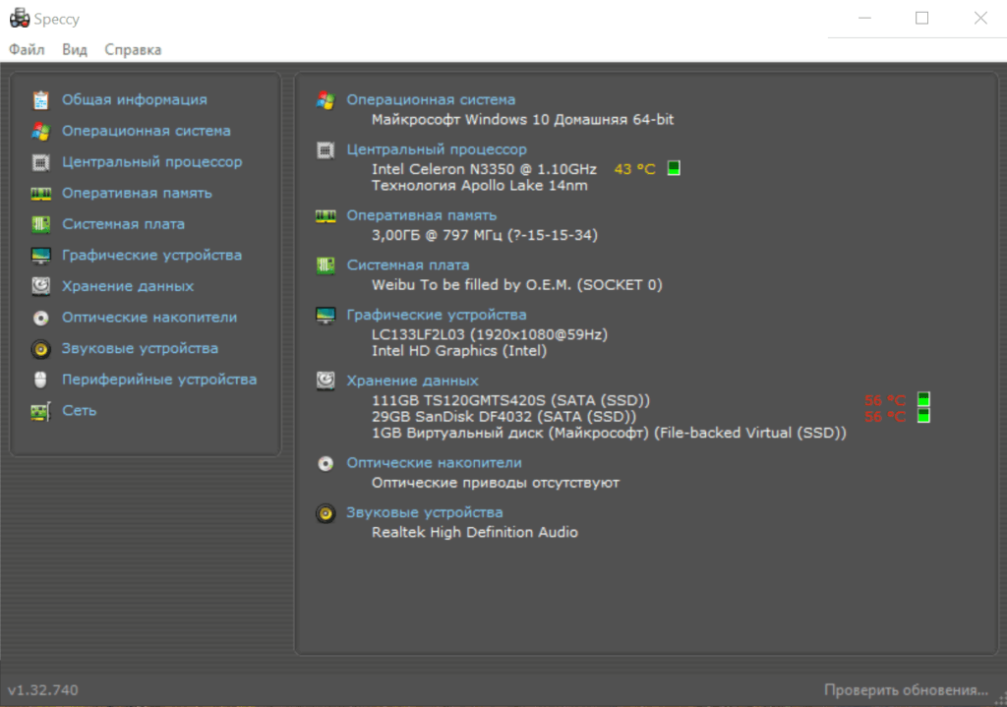Click the Speccy app icon in the title bar

(x=20, y=18)
